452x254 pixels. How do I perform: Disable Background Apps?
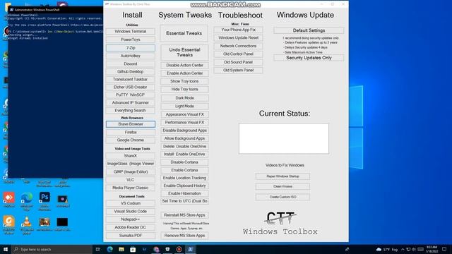tap(184, 131)
